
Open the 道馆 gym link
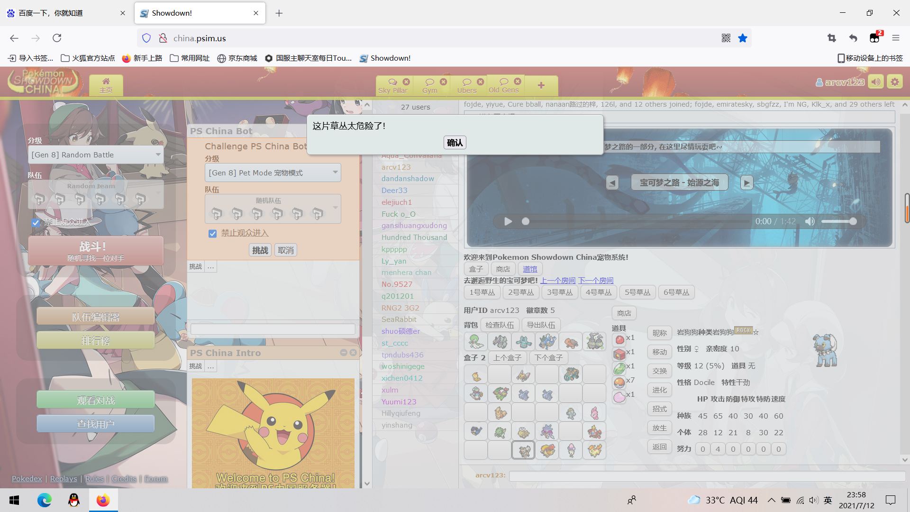click(530, 269)
